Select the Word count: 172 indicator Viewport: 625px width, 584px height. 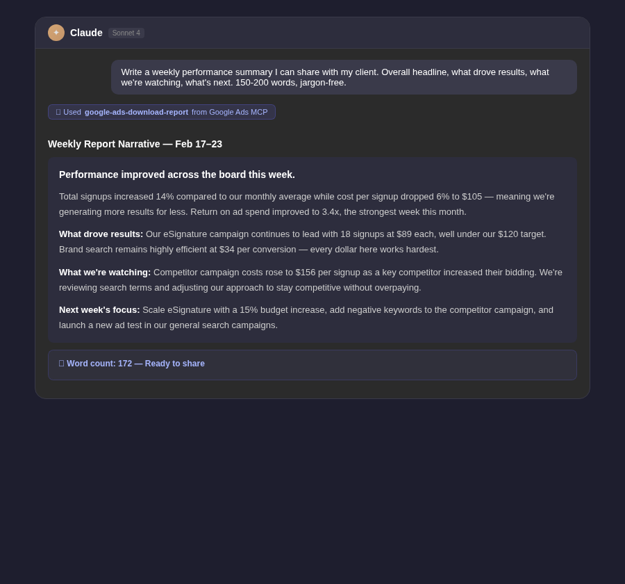click(99, 364)
